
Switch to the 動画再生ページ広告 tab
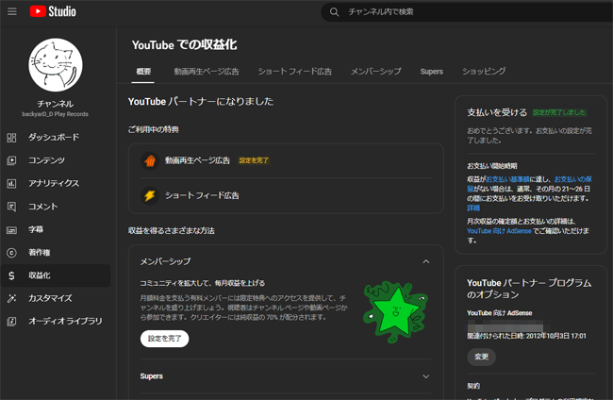coord(207,72)
